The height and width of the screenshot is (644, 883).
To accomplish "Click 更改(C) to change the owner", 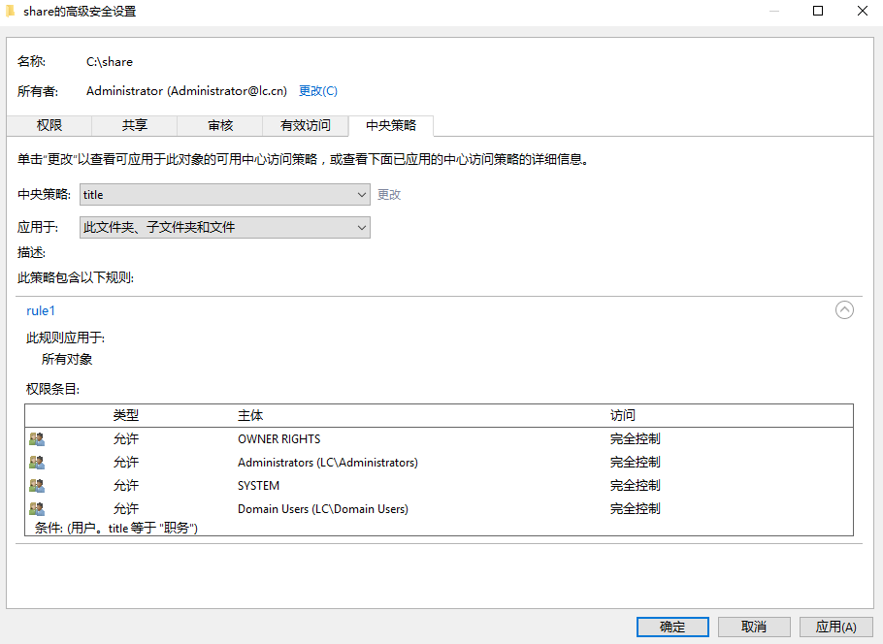I will coord(317,90).
